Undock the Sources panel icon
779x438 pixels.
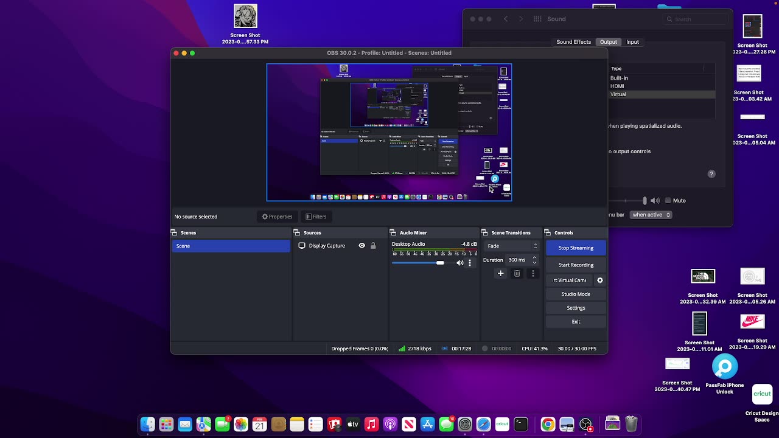[296, 232]
